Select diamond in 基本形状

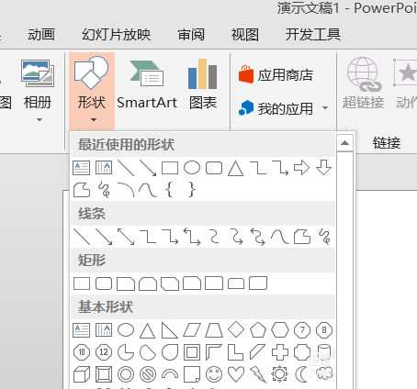click(x=236, y=330)
